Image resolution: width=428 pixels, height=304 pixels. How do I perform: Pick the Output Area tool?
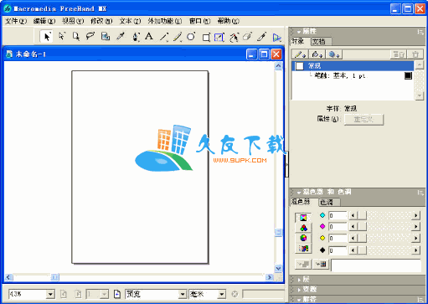click(x=106, y=37)
